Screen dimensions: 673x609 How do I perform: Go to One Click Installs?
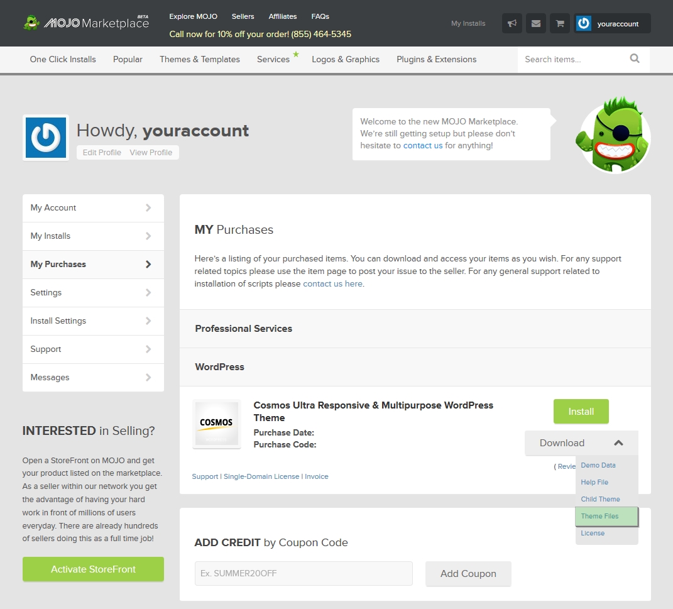(63, 59)
